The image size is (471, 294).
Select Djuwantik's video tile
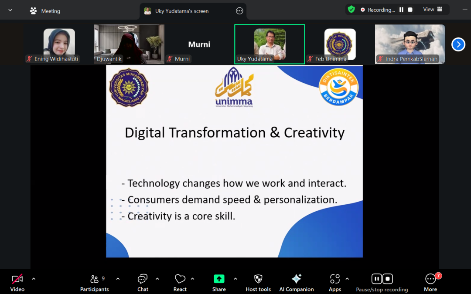click(x=129, y=44)
